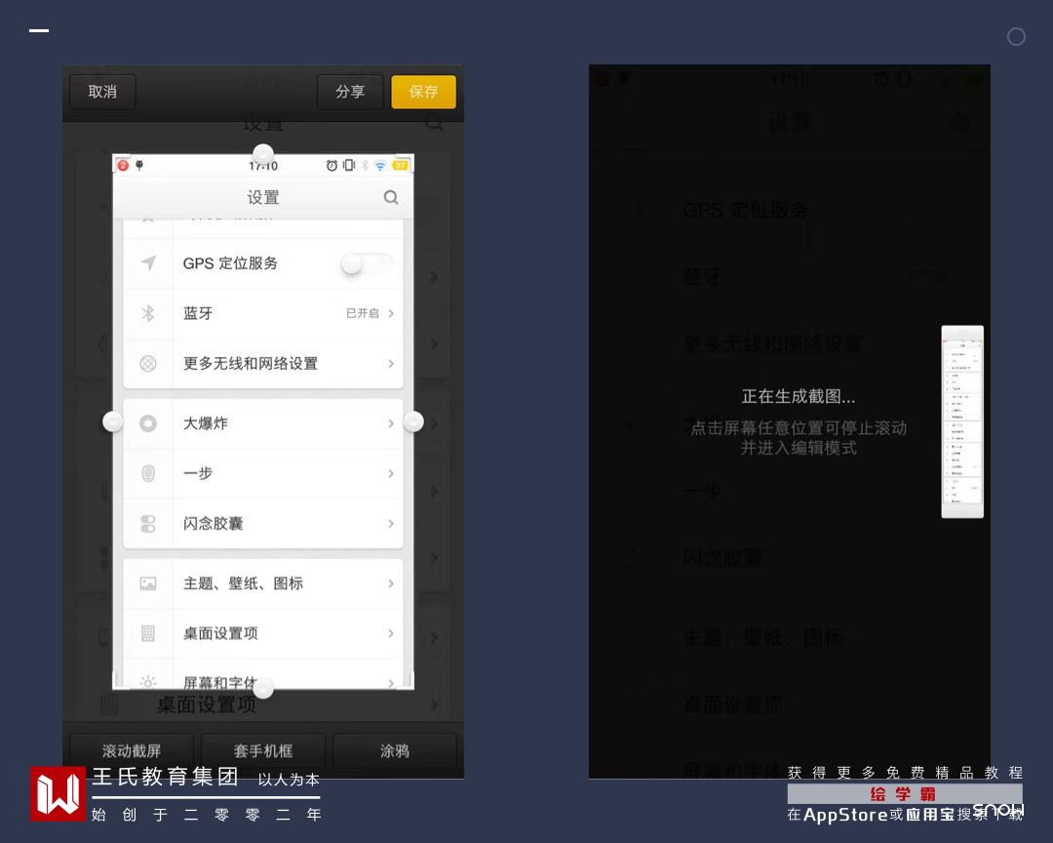Click the left crop handle
1053x843 pixels.
(113, 421)
